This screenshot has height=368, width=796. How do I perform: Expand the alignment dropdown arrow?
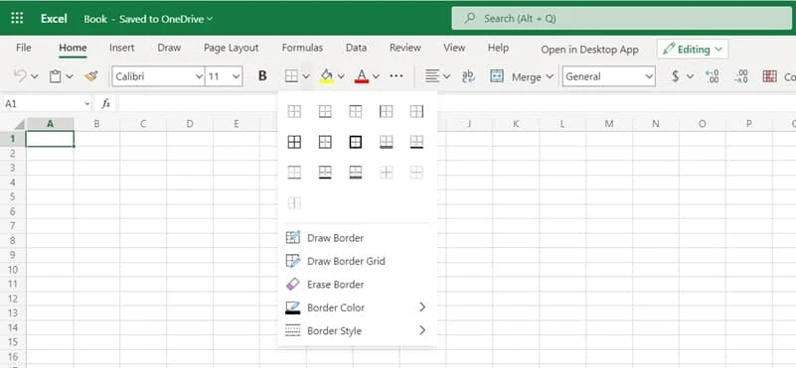tap(447, 77)
